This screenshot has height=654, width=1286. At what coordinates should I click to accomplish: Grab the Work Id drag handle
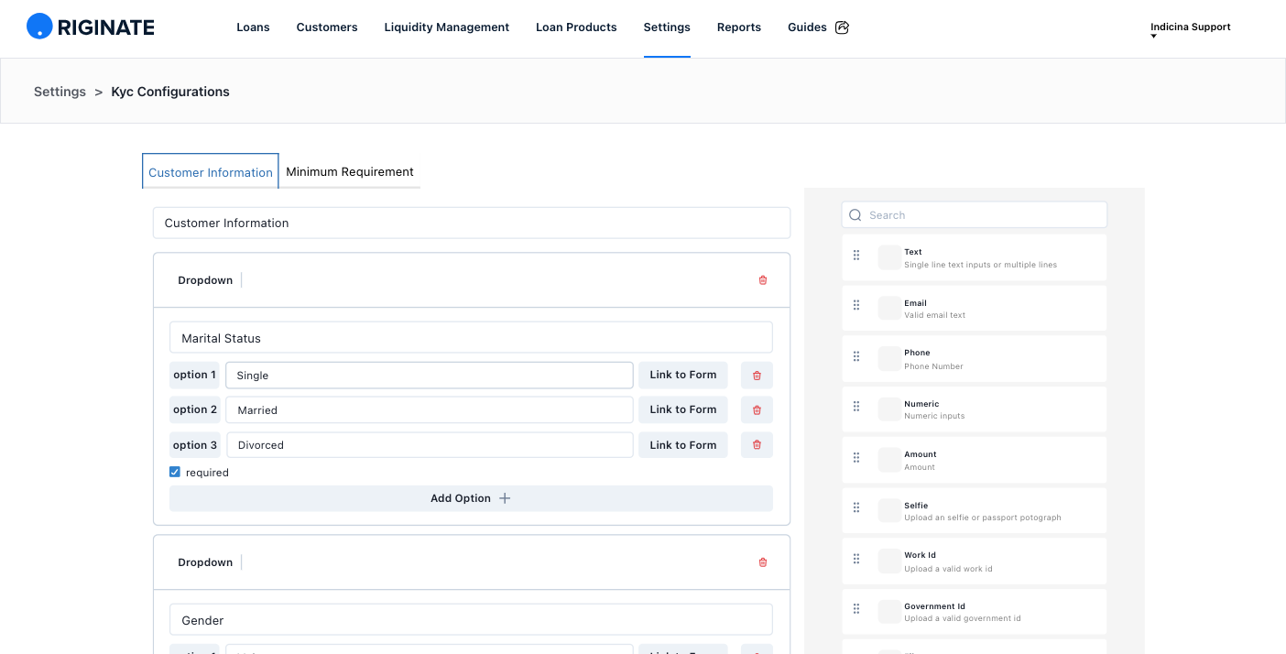(x=856, y=559)
